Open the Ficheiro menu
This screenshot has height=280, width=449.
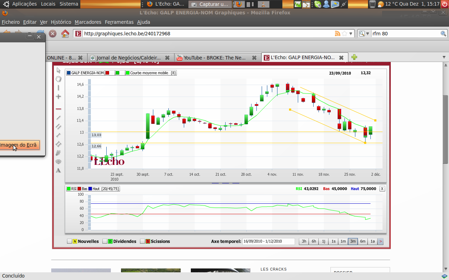[x=11, y=22]
